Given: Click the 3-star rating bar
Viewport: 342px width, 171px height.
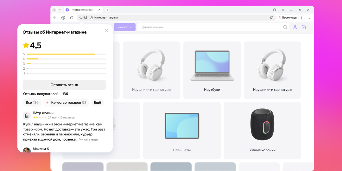Looking at the screenshot, I should (x=66, y=64).
